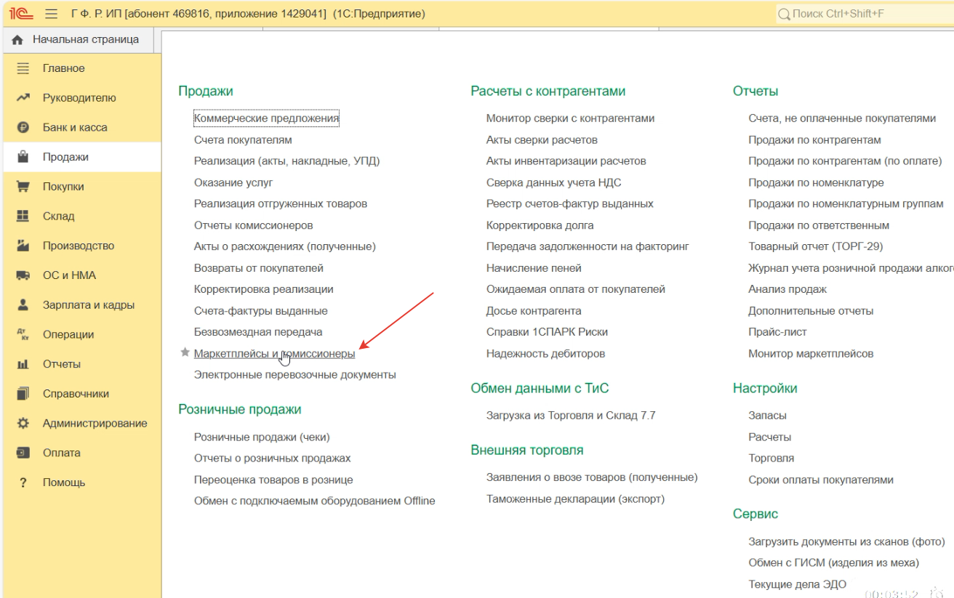The width and height of the screenshot is (954, 598).
Task: Click the gear icon for Администрирование
Action: (x=23, y=424)
